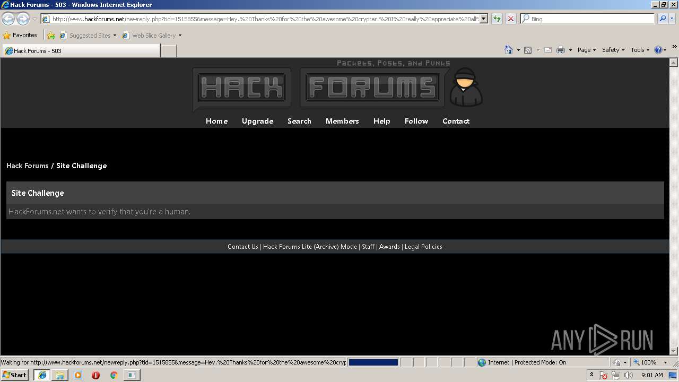The image size is (679, 382).
Task: Open Upgrade in site navigation
Action: coord(257,121)
